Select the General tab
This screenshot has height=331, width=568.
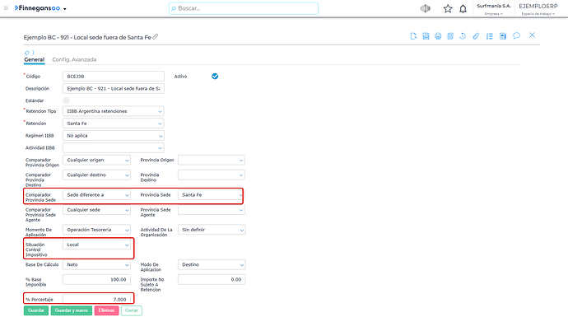34,59
